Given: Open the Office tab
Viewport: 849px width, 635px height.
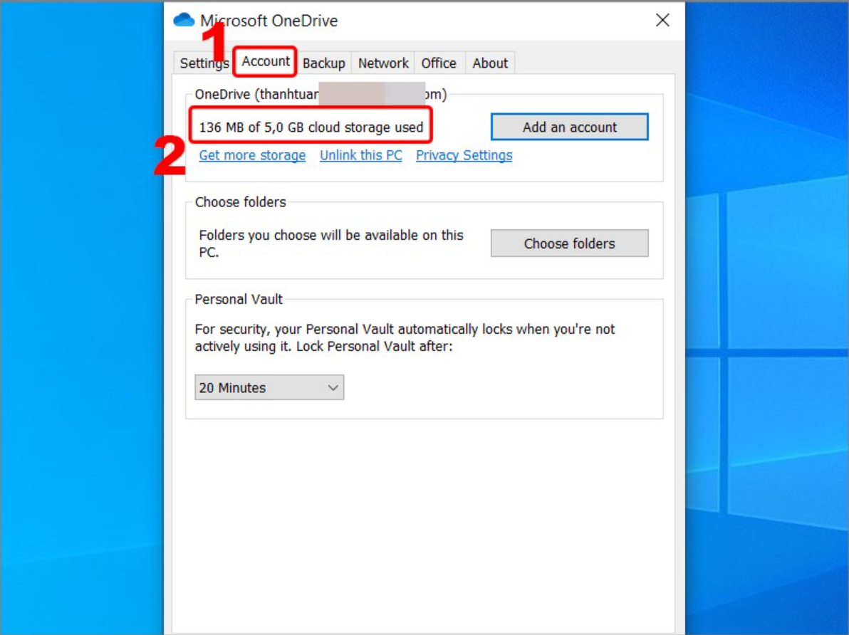Looking at the screenshot, I should pyautogui.click(x=439, y=63).
